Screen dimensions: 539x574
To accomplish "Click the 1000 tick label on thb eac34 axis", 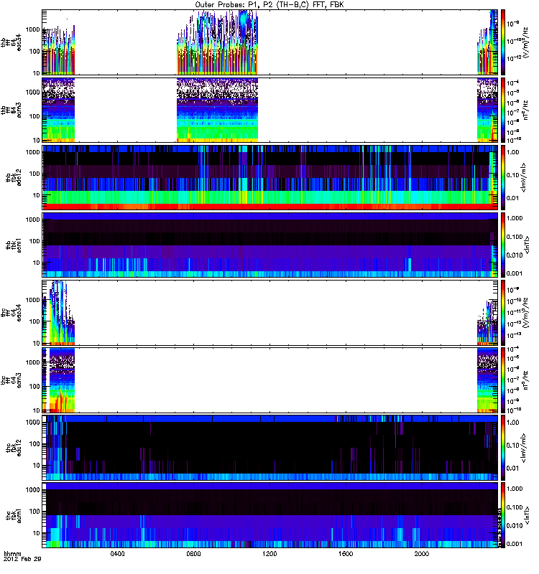I will (x=32, y=29).
